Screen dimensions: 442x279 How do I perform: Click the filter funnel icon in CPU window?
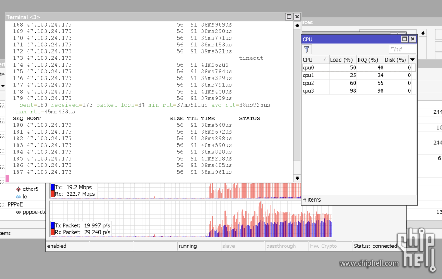(x=307, y=50)
